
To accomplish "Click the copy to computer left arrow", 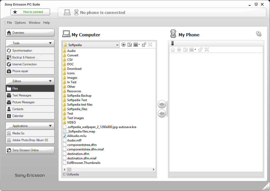I will [x=162, y=114].
